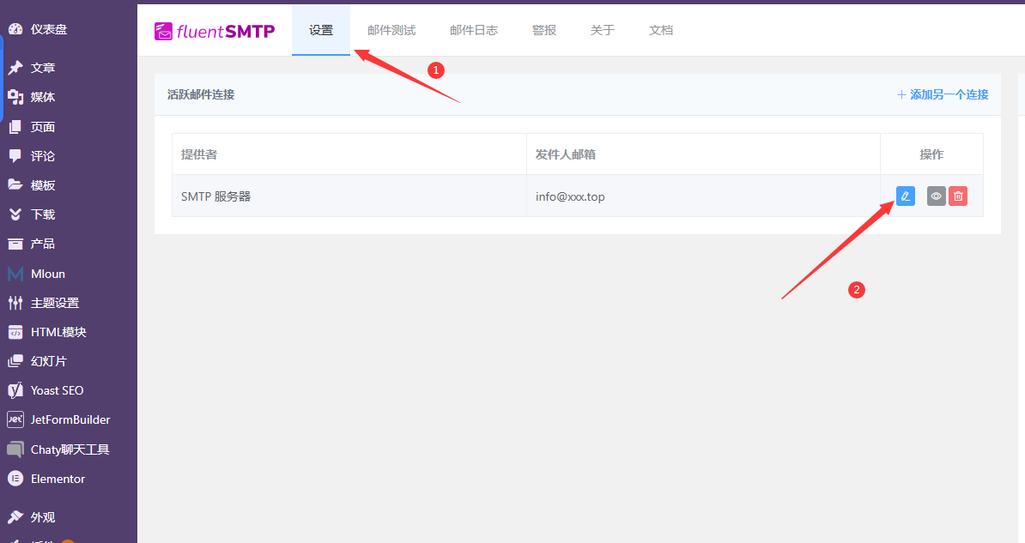Image resolution: width=1025 pixels, height=543 pixels.
Task: Click the 评论 comment bubble icon
Action: (15, 155)
